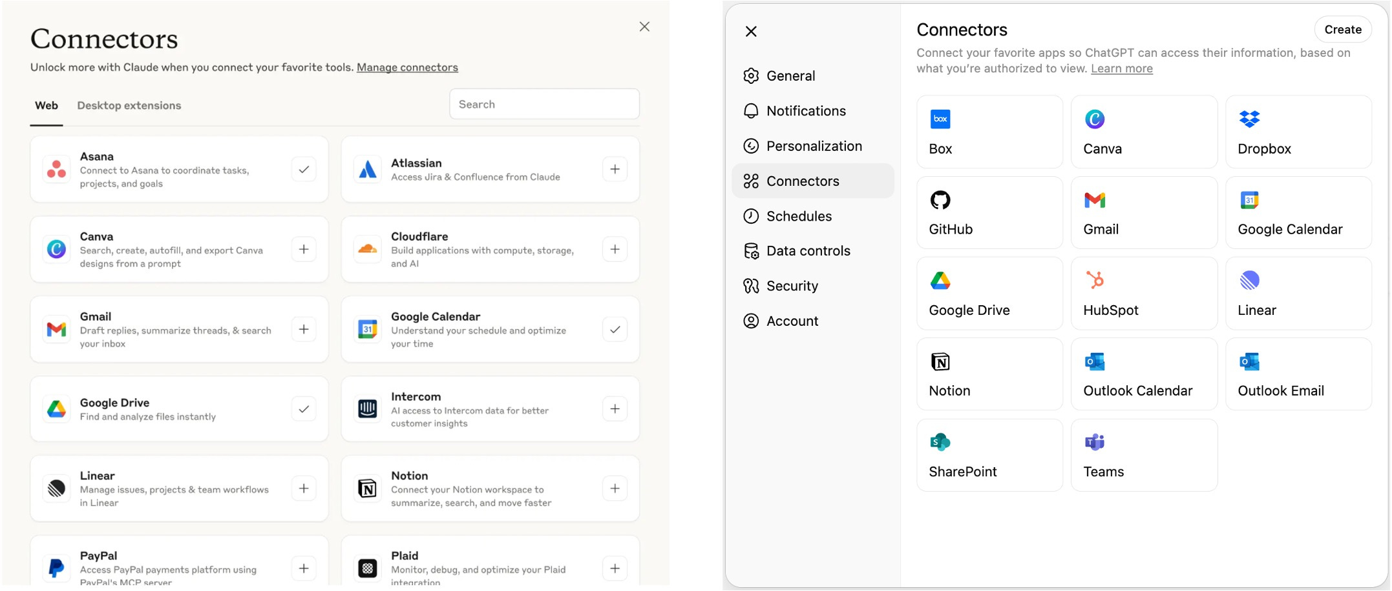
Task: Switch to the Web tab
Action: click(47, 105)
